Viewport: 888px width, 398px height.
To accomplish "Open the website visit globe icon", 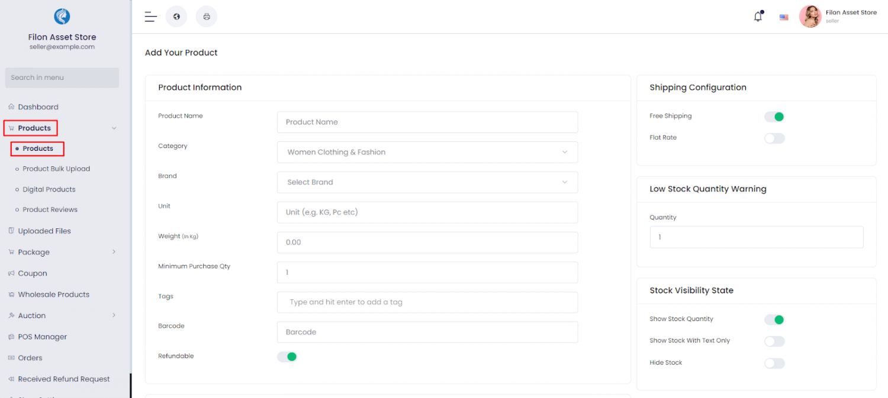I will point(176,16).
